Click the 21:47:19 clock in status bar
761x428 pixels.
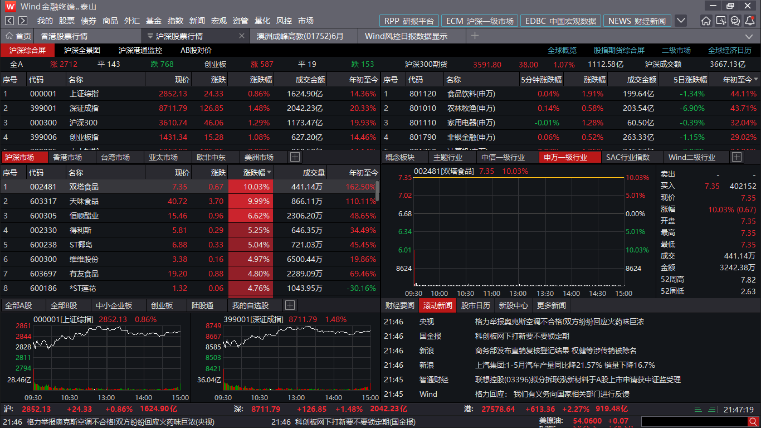(739, 410)
